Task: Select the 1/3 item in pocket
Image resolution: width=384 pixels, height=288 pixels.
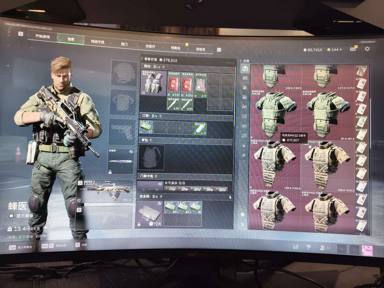Action: point(200,129)
